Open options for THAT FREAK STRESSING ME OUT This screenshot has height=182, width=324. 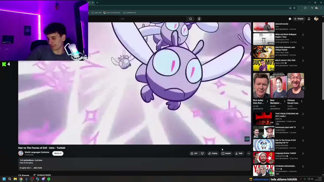303,114
